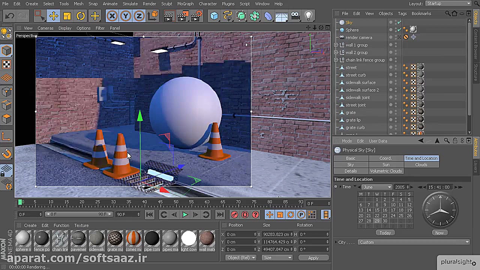
Task: Open the June month dropdown
Action: point(376,187)
